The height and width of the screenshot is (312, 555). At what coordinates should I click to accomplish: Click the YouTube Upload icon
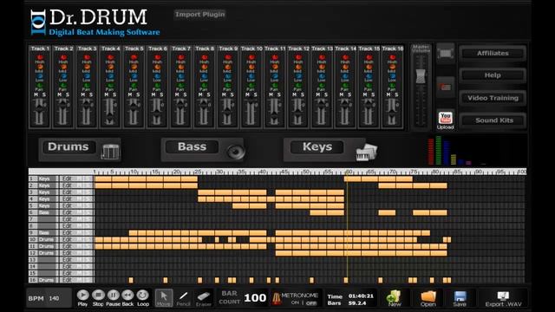point(445,120)
